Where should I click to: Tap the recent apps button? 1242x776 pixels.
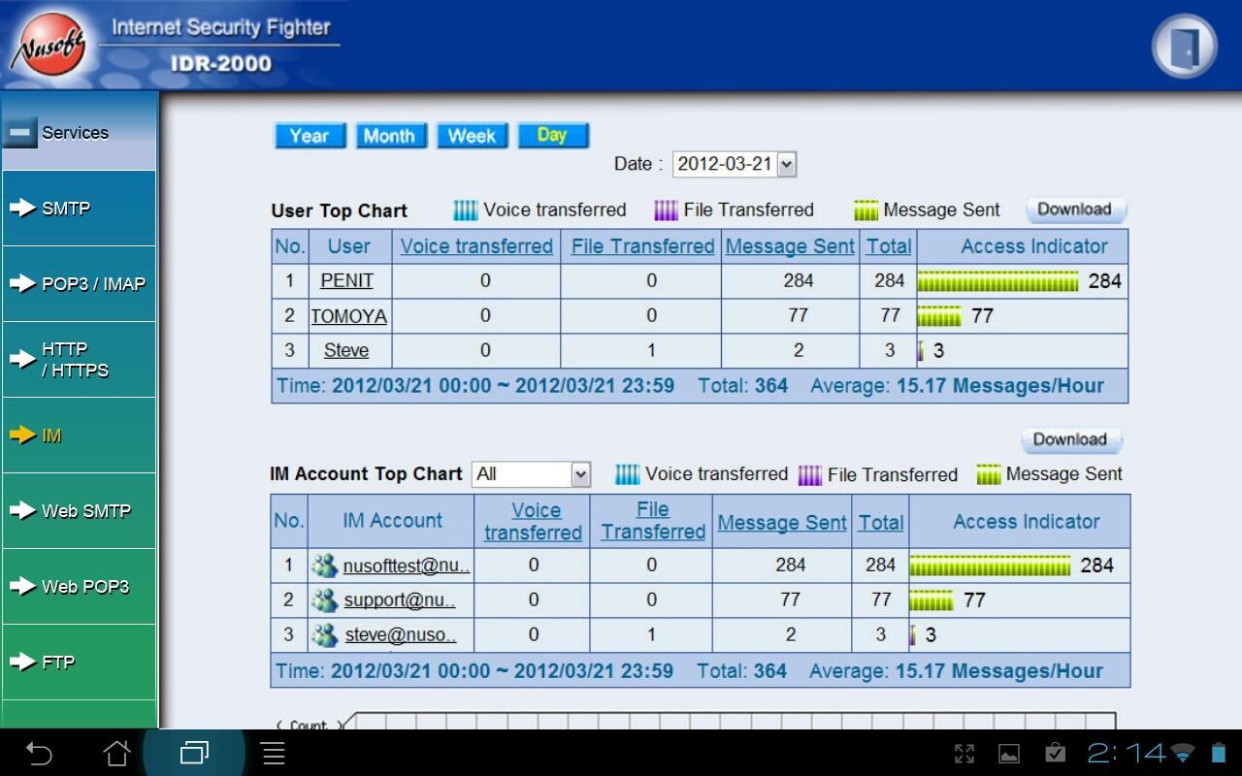pos(194,753)
